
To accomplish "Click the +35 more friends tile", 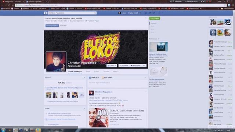I will 82,95.
